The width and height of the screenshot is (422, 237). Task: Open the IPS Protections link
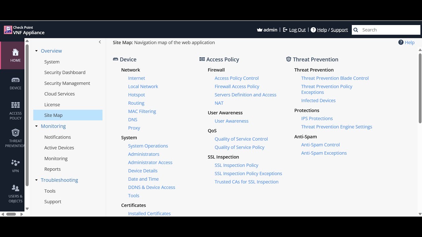[x=317, y=118]
